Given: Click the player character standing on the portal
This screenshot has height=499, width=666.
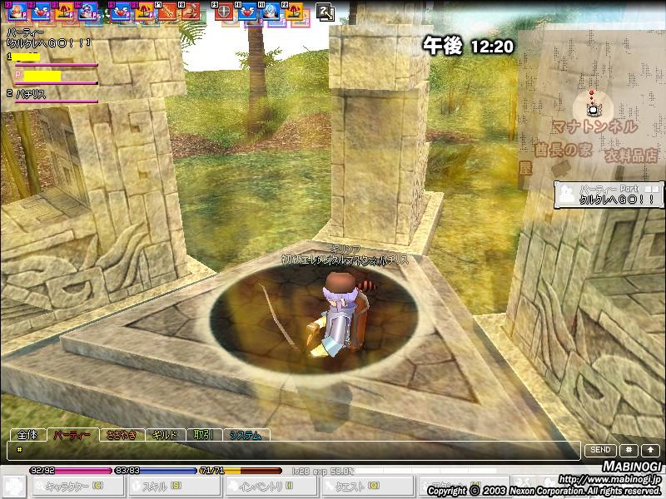Looking at the screenshot, I should [x=338, y=316].
